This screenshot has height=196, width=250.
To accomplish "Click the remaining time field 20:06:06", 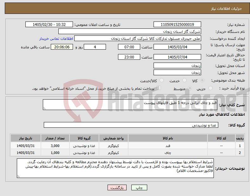I will coord(62,47).
